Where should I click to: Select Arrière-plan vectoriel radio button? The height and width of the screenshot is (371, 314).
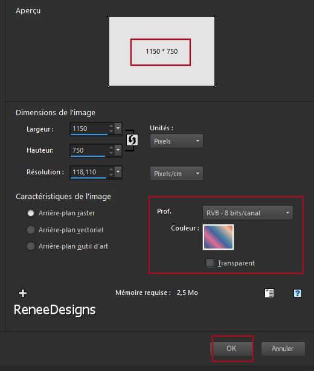[x=31, y=230]
